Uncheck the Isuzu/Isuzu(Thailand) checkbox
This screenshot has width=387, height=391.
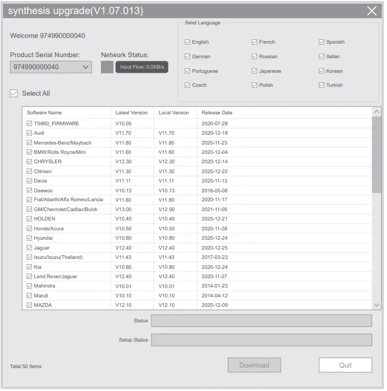pyautogui.click(x=29, y=257)
